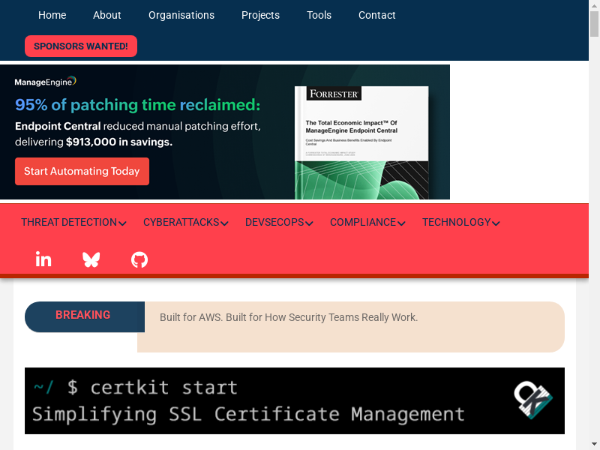Open the DevSecOps dropdown menu
The image size is (600, 450).
click(280, 222)
